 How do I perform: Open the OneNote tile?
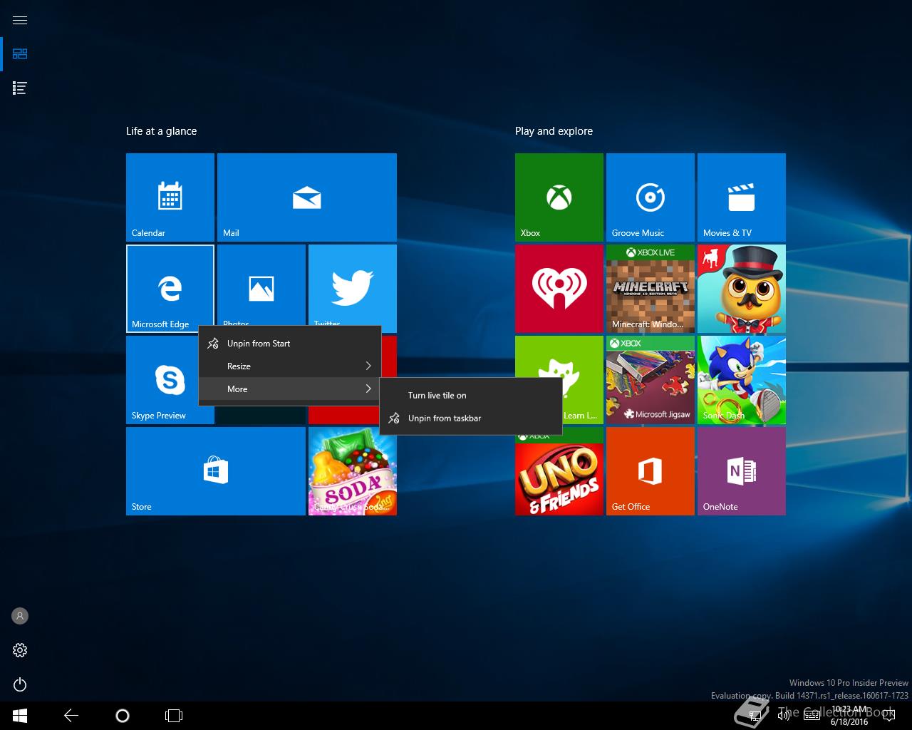(742, 471)
